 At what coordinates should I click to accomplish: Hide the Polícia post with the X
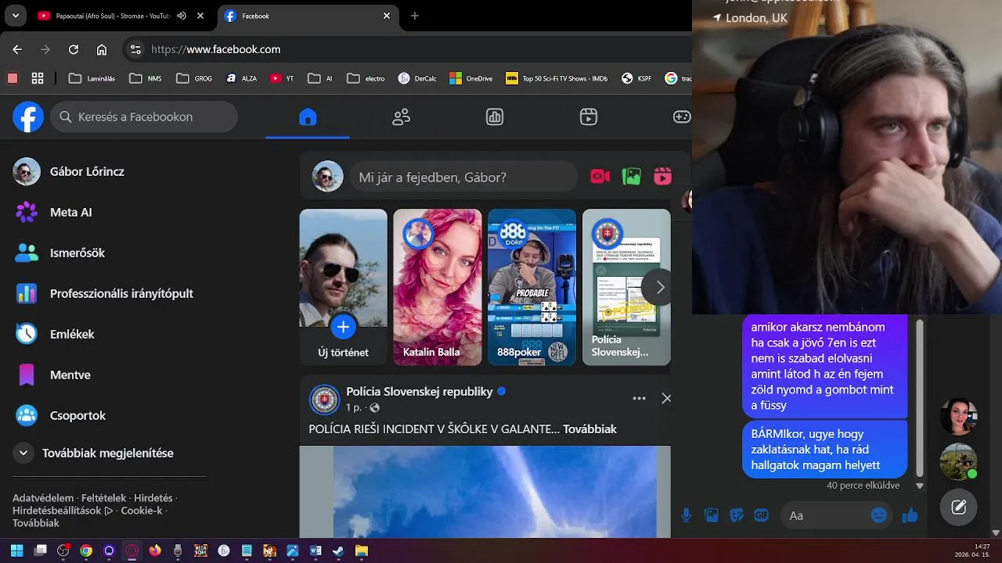[x=666, y=398]
